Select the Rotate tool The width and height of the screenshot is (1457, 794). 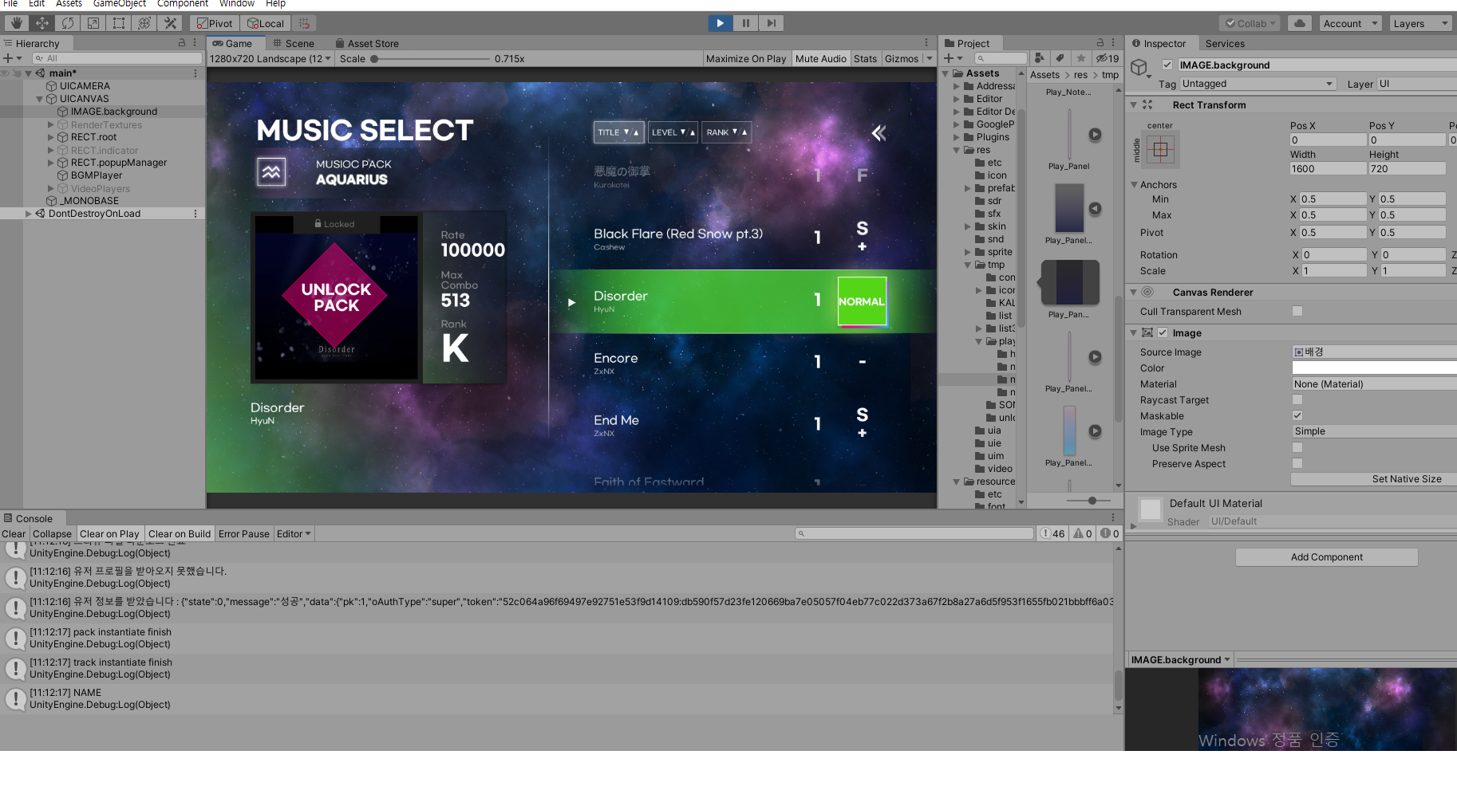68,23
